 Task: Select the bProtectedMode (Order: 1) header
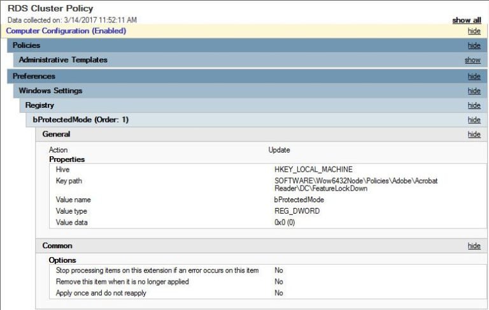click(x=81, y=120)
